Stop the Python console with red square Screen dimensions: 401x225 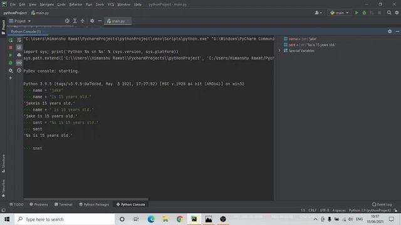tap(11, 47)
